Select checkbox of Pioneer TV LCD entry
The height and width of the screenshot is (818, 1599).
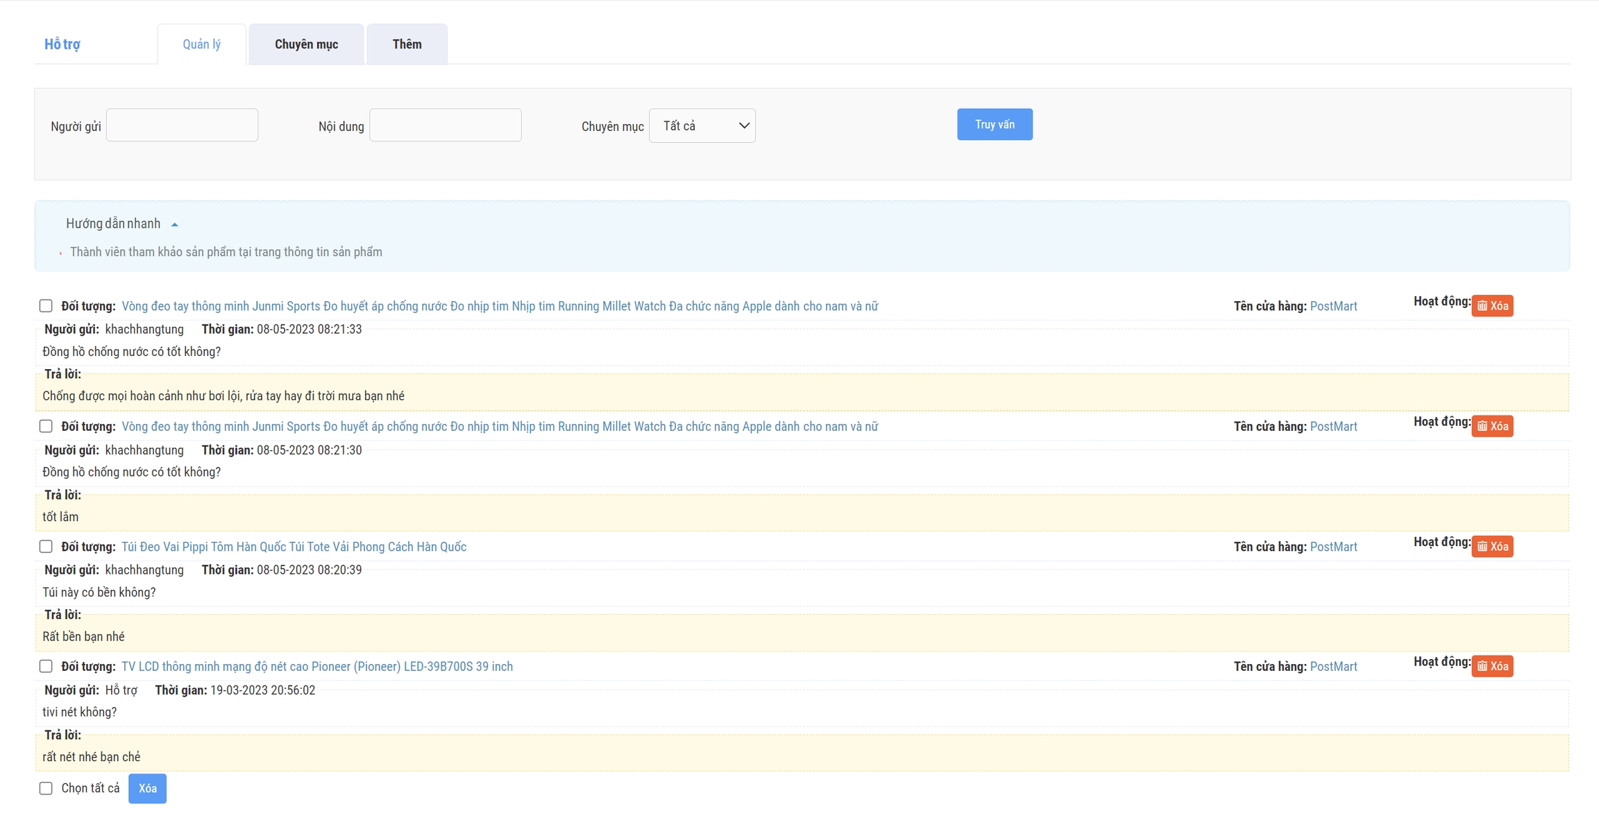tap(46, 666)
